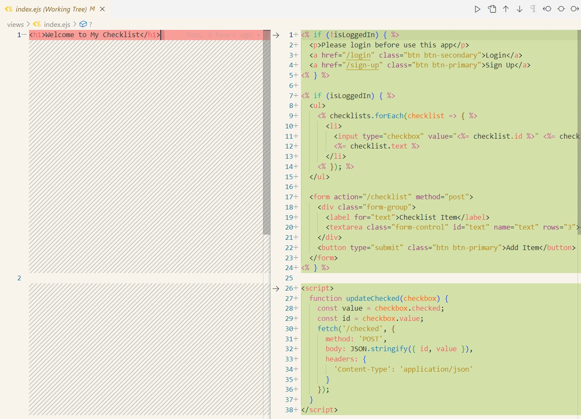Click the 'headers: {' line
The height and width of the screenshot is (419, 581).
(x=346, y=359)
